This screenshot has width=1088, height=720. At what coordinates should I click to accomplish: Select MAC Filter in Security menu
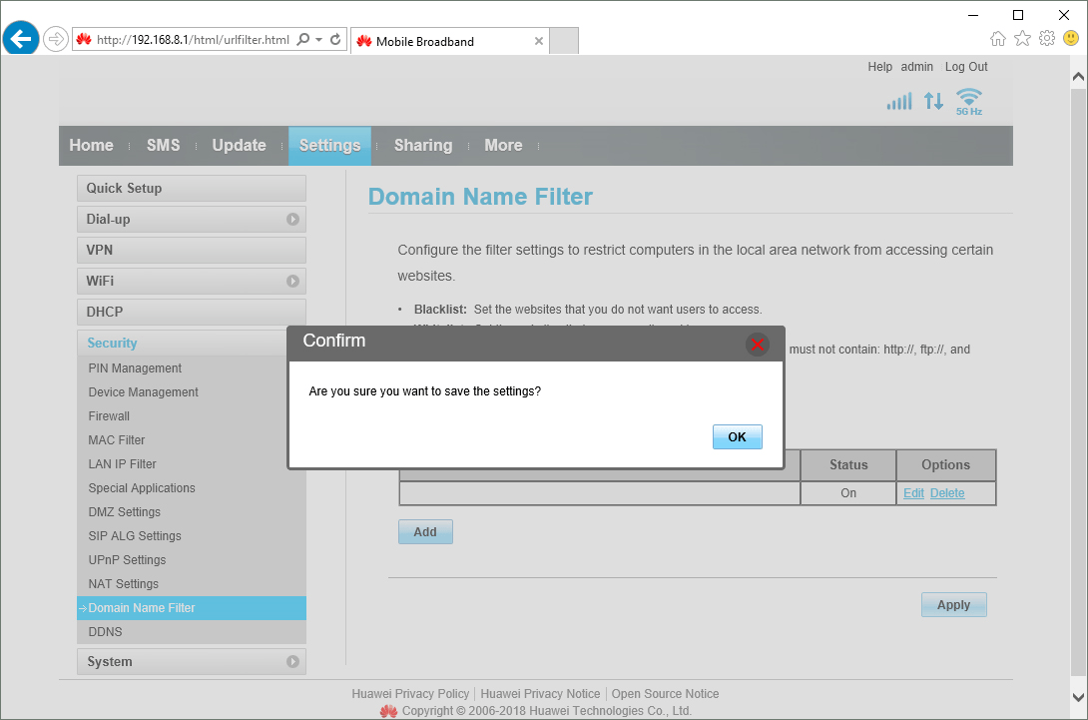pos(117,440)
